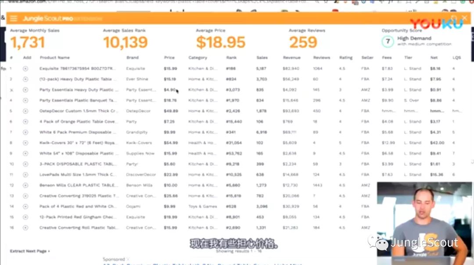The height and width of the screenshot is (265, 474).
Task: Add 3-PACK DISPOSABLE PLASTIC TABL product
Action: tap(25, 164)
